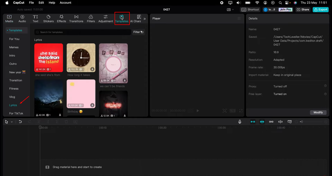Open the Text panel
This screenshot has width=332, height=176.
(x=36, y=19)
